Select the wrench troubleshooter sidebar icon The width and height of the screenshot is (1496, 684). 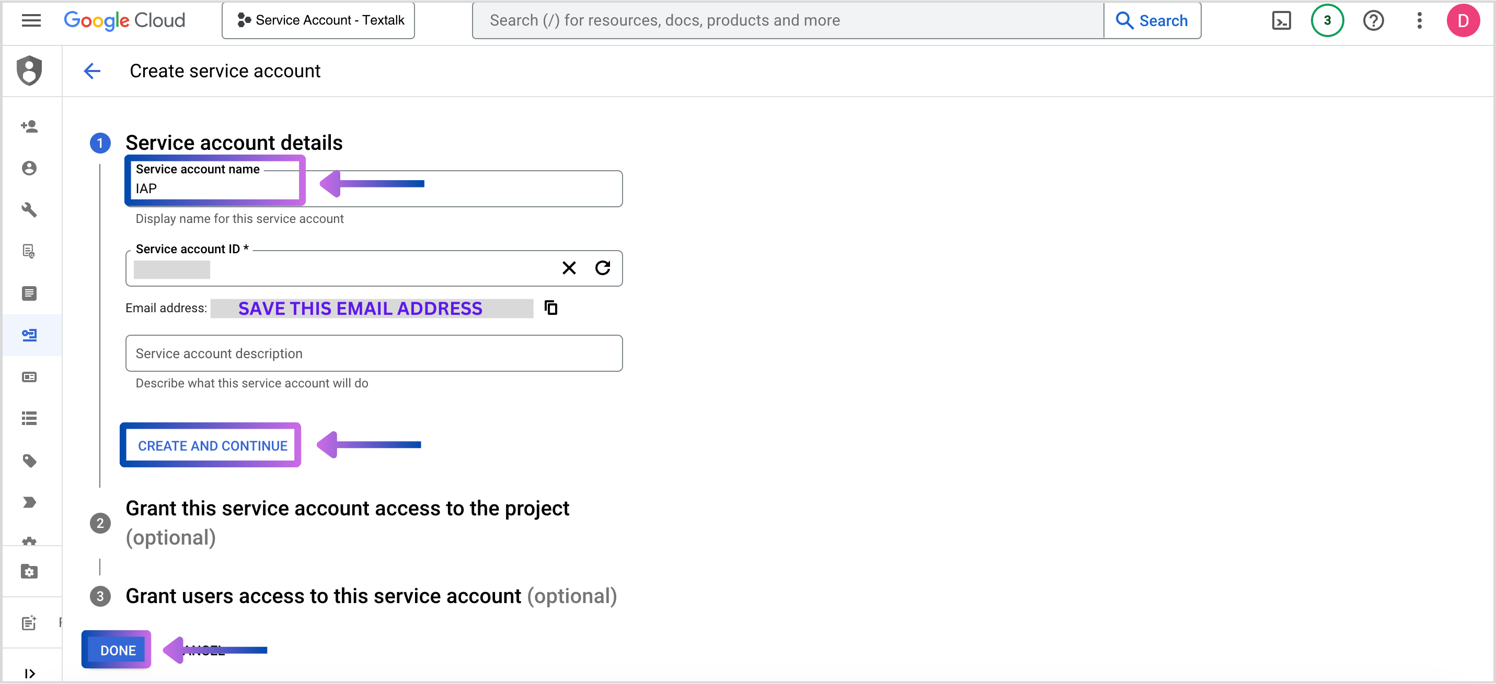[29, 209]
